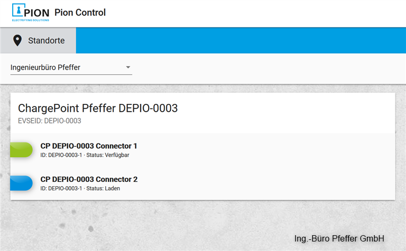Click the keyhole symbol in the PION logo
Screen dimensions: 406x251
point(19,11)
